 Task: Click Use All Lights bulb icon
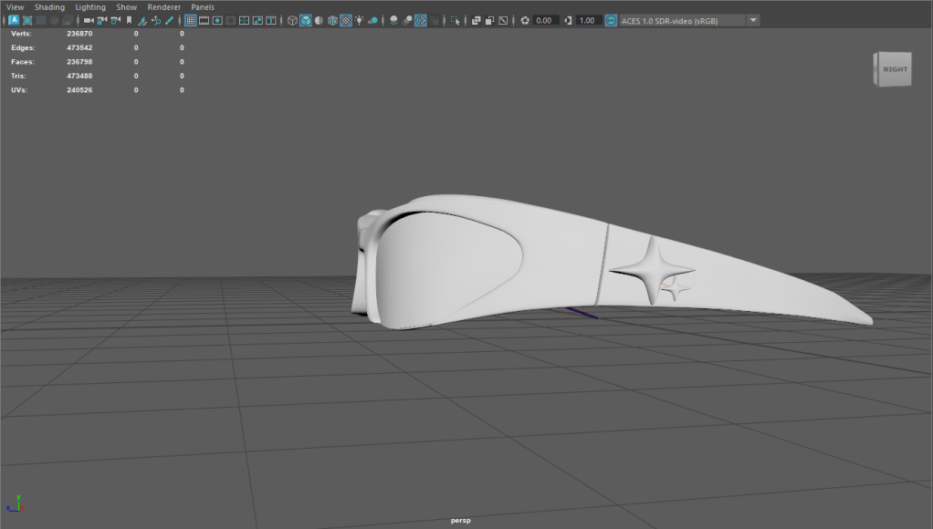pos(360,20)
